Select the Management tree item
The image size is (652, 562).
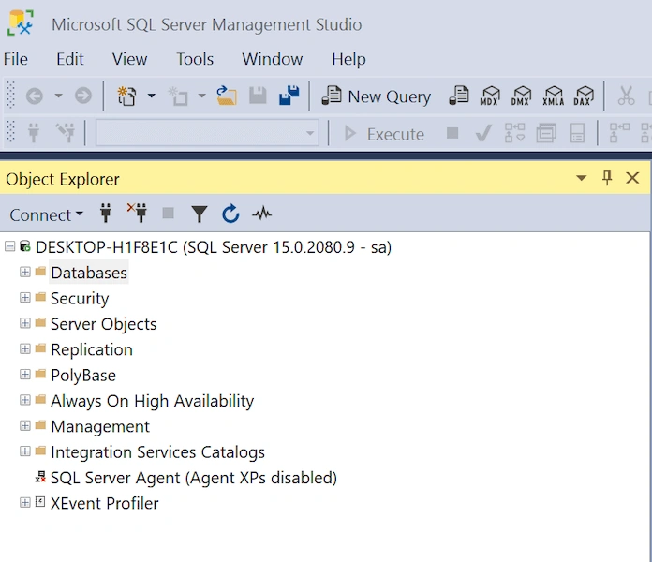[100, 426]
